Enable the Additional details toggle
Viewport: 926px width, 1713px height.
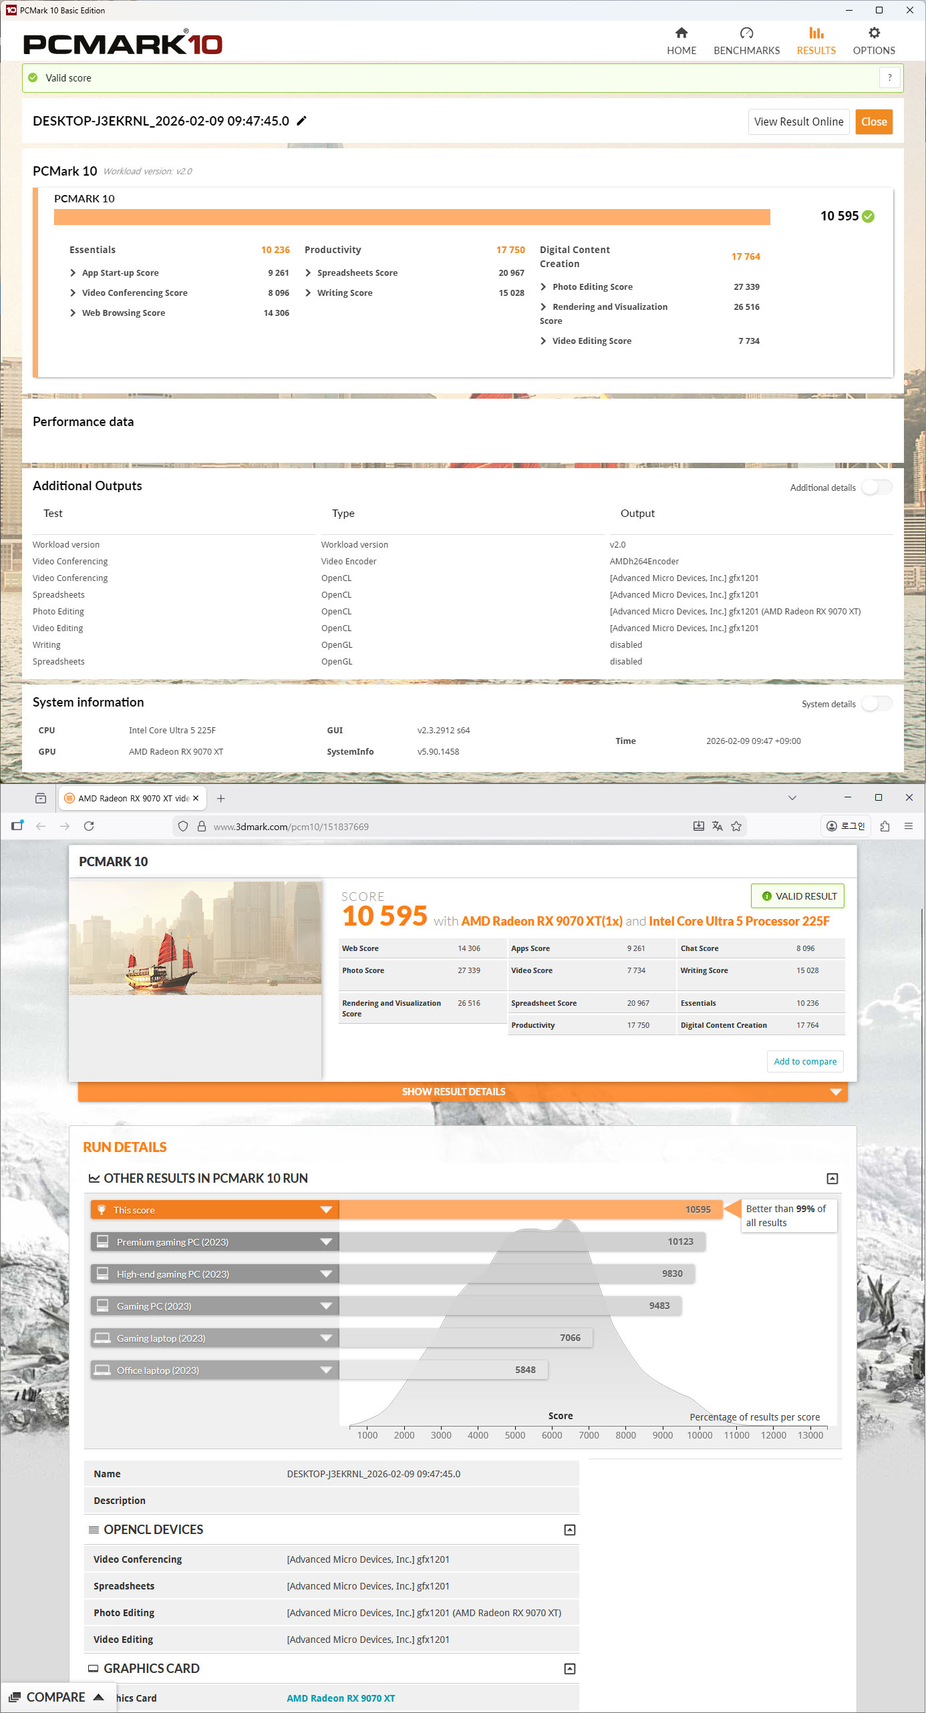coord(876,488)
